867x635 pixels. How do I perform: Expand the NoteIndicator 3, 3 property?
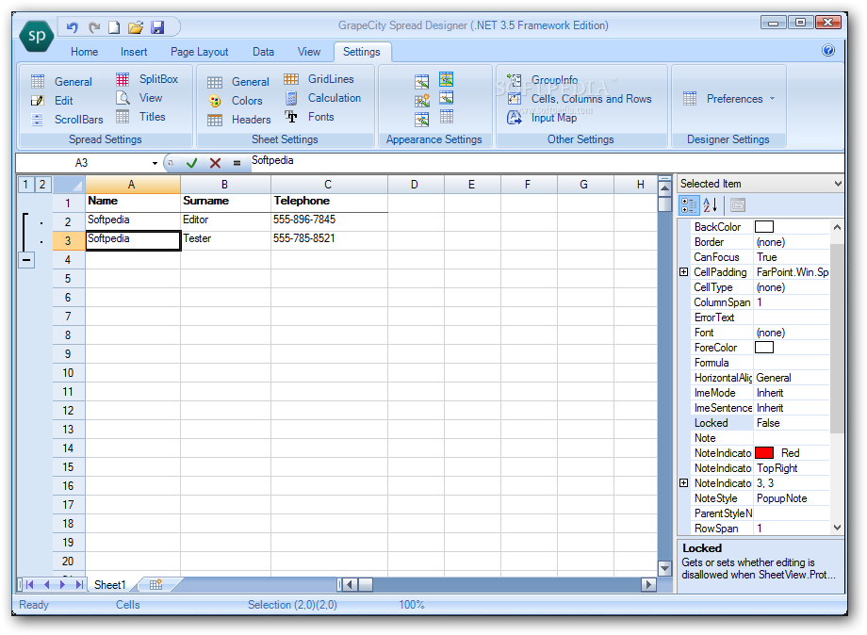(x=684, y=483)
